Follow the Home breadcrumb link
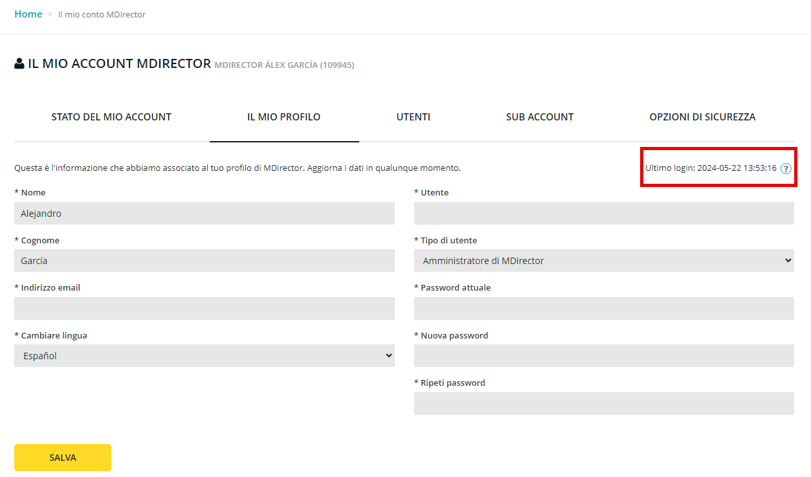This screenshot has width=811, height=477. tap(28, 14)
